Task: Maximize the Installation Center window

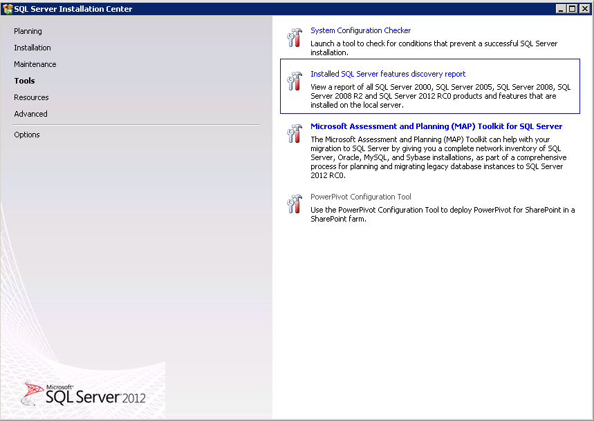Action: point(572,9)
